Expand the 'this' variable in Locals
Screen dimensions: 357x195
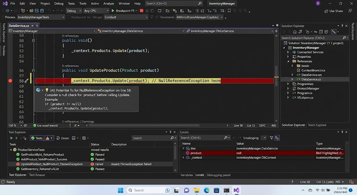(x=183, y=148)
